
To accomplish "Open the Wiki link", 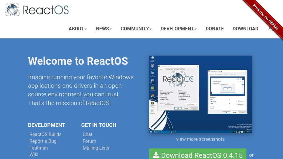I will tap(34, 155).
